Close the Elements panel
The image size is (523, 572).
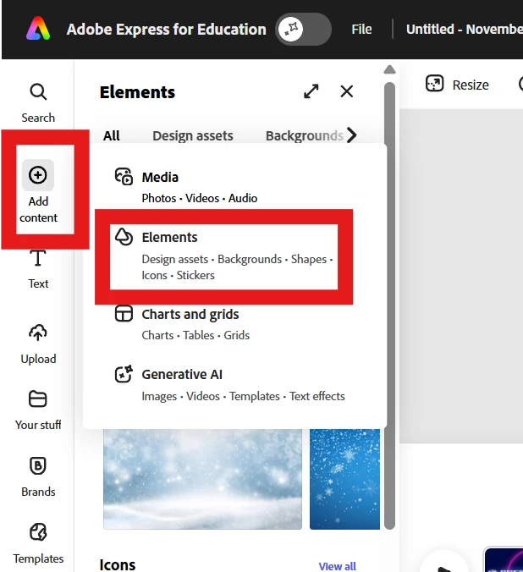point(346,91)
